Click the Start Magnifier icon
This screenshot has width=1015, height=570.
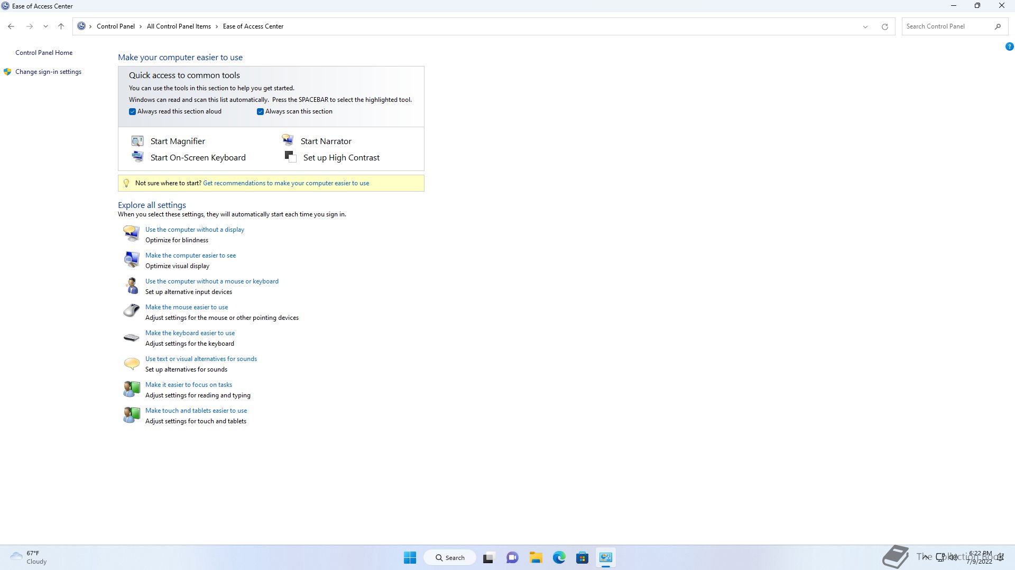click(137, 141)
